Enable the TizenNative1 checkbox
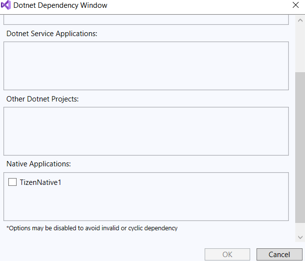This screenshot has height=261, width=305. (13, 182)
